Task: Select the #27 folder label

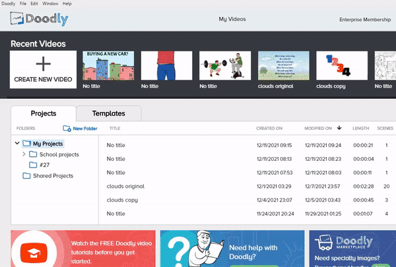Action: [45, 165]
